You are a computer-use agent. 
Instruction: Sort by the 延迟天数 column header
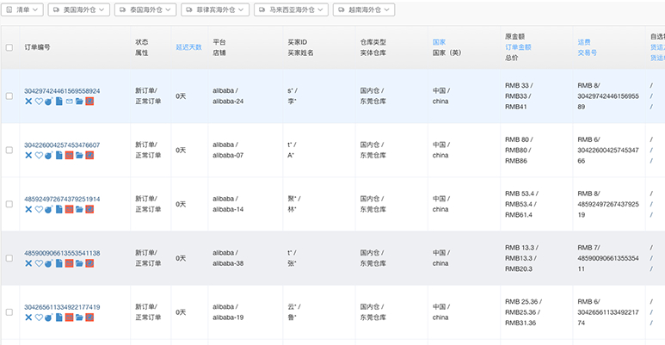tap(189, 46)
